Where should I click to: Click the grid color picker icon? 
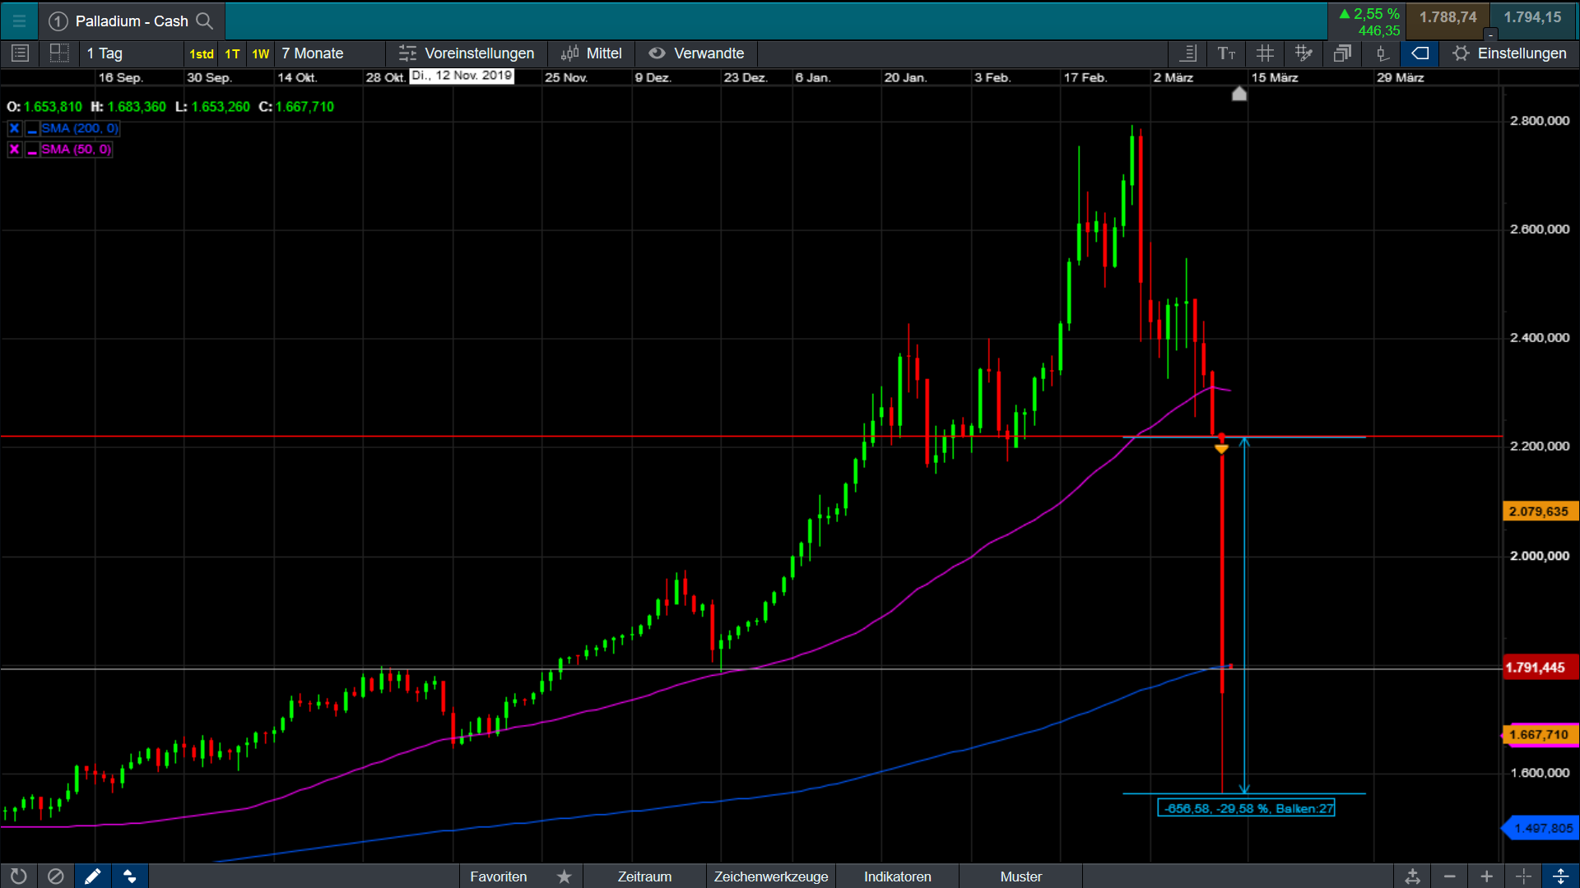pyautogui.click(x=1303, y=53)
